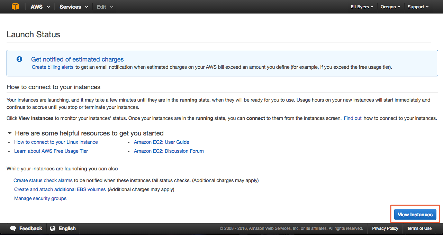Open the Privacy Policy link
Image resolution: width=443 pixels, height=235 pixels.
385,228
